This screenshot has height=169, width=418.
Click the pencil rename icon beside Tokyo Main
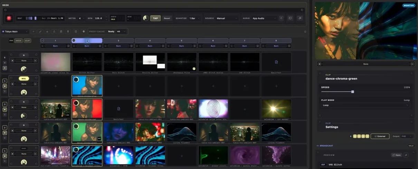pos(40,31)
